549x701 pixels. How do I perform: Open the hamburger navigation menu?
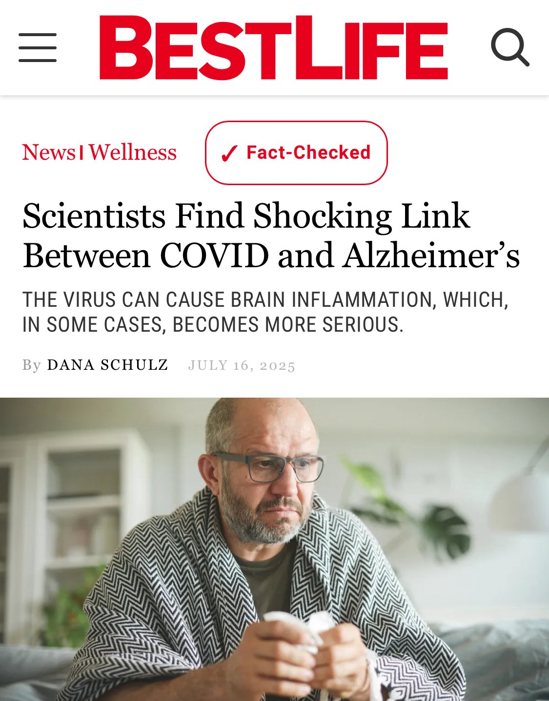pyautogui.click(x=38, y=48)
